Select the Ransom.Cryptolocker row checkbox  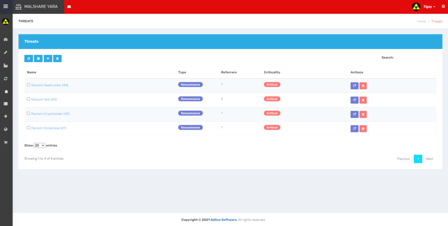(x=28, y=113)
